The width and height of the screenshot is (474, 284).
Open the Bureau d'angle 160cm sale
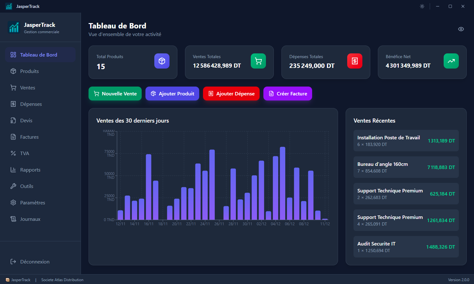tap(406, 167)
